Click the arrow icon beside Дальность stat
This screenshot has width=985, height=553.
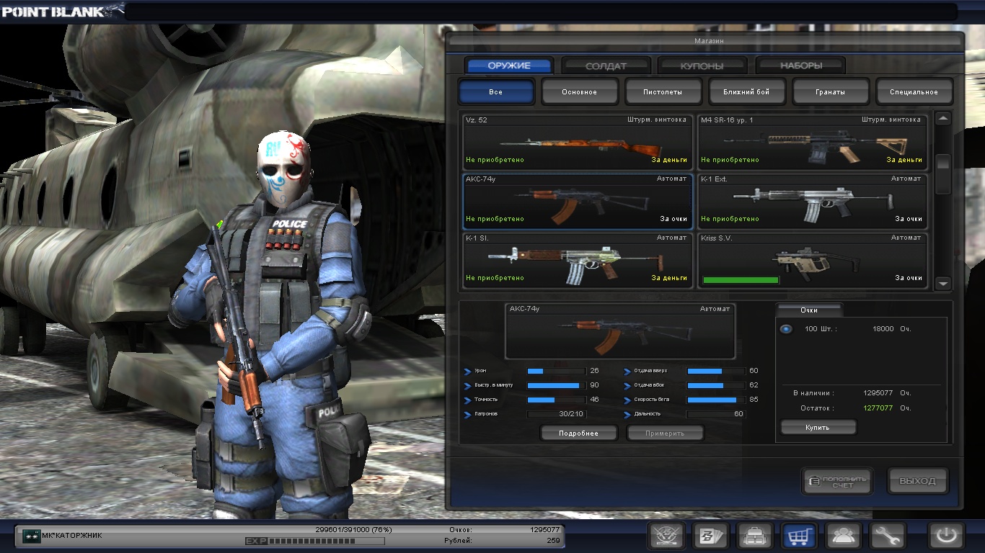point(627,415)
